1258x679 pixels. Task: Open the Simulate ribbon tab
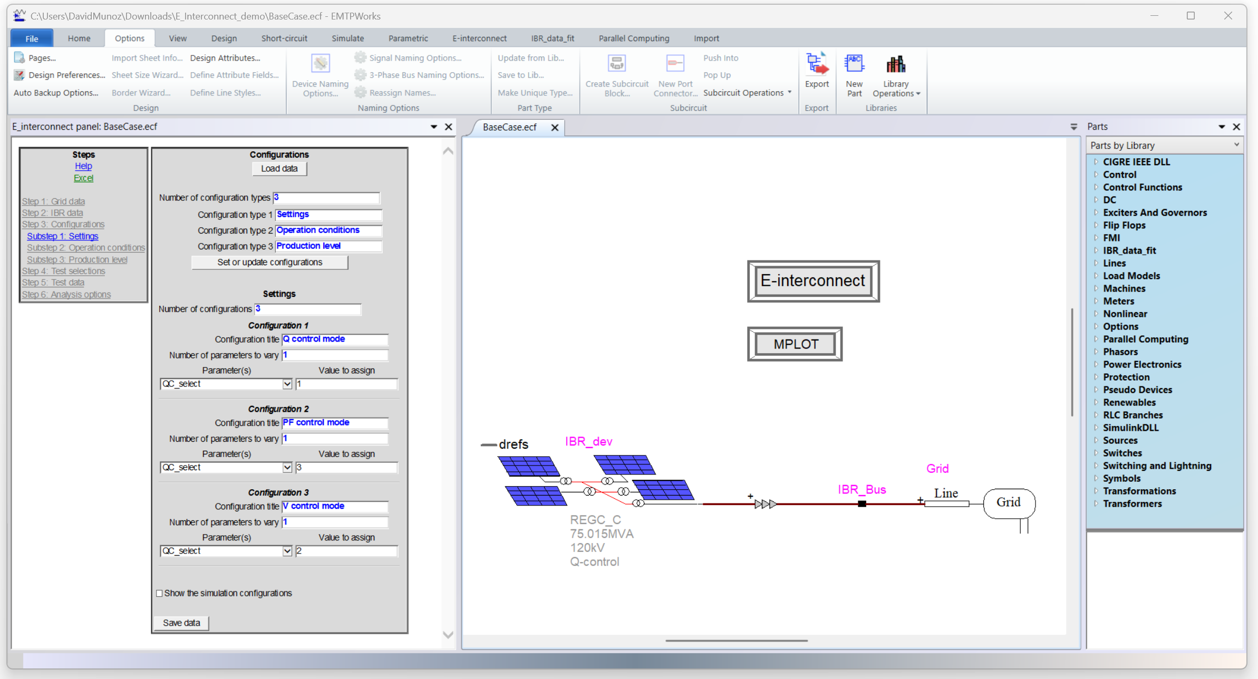[x=347, y=38]
